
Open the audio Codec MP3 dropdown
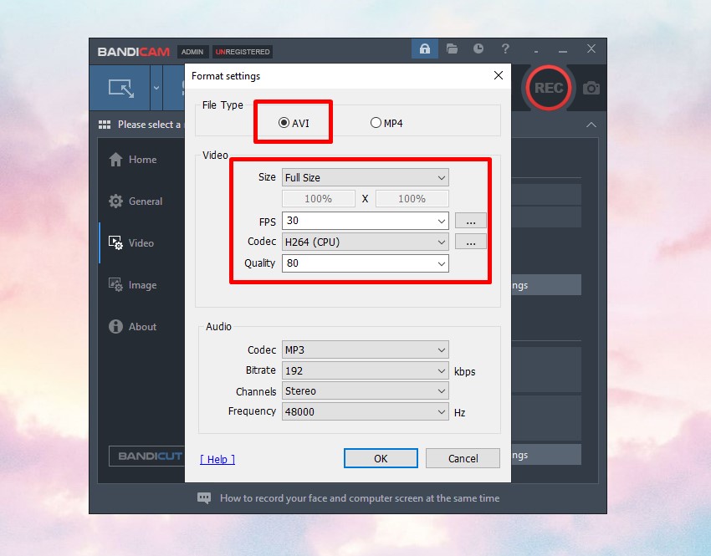365,349
